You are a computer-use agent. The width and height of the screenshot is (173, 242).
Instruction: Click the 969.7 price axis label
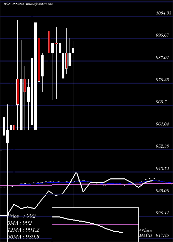click(161, 102)
